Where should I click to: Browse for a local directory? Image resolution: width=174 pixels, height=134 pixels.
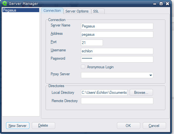[x=141, y=92]
